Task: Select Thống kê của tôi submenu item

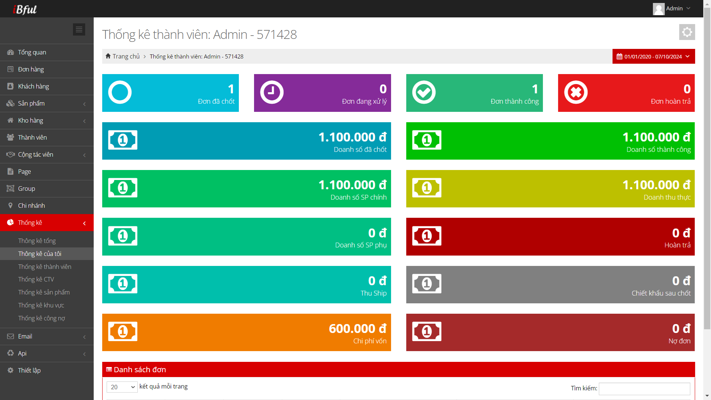Action: 47,254
